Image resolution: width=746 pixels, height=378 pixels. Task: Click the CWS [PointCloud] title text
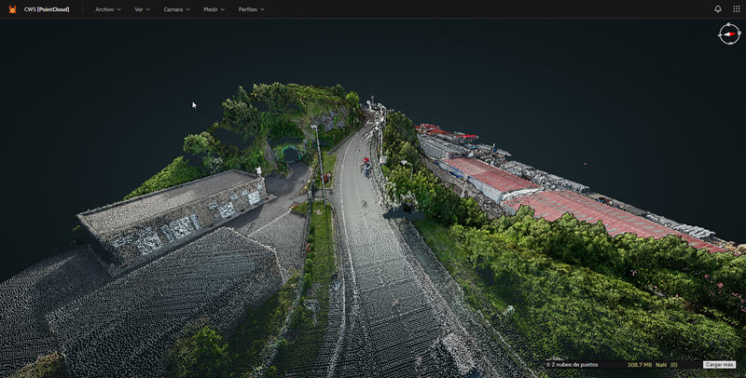click(x=48, y=8)
